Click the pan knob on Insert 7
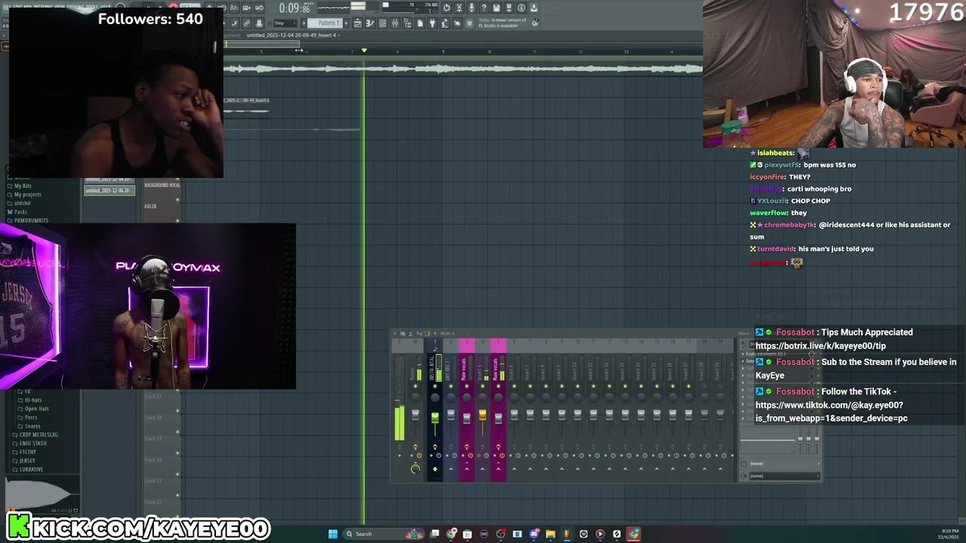The image size is (966, 543). tap(530, 397)
